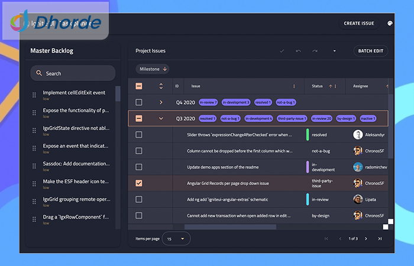This screenshot has width=414, height=266.
Task: Click the Batch Edit button
Action: [x=371, y=51]
